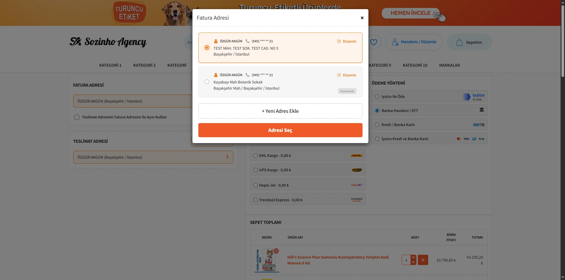
Task: Click + Yeni Adres Ekle button
Action: (x=280, y=111)
